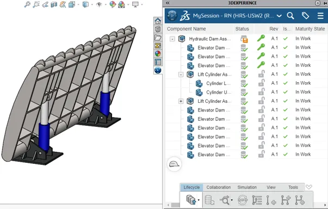The height and width of the screenshot is (209, 328).
Task: Switch to the Tools tab
Action: click(293, 187)
